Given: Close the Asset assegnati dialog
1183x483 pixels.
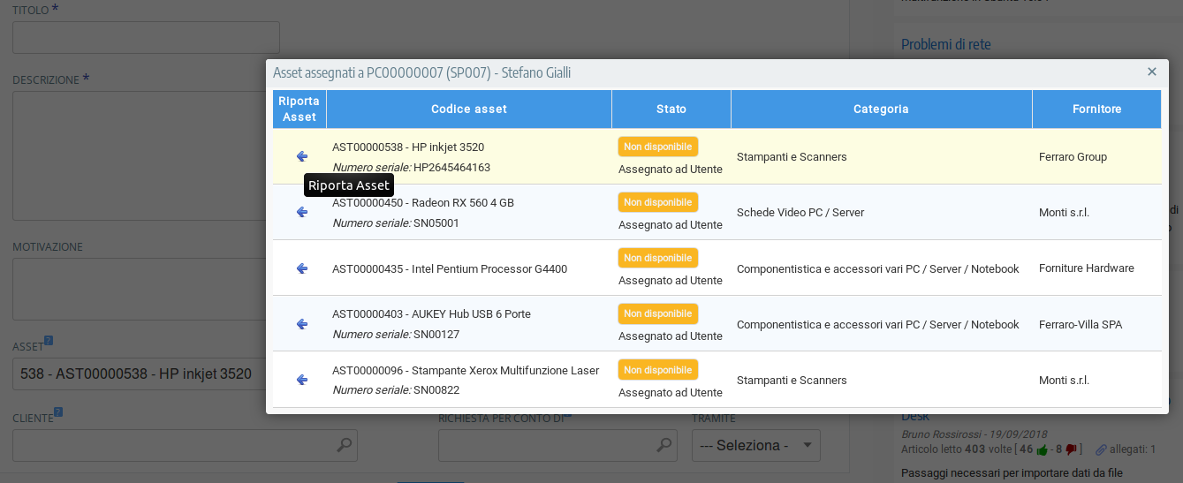Looking at the screenshot, I should pos(1152,72).
